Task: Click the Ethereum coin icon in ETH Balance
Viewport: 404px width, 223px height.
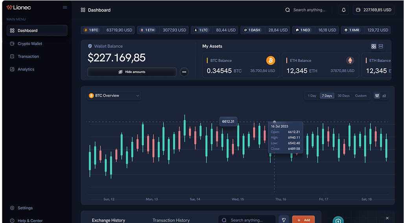Action: (x=350, y=60)
